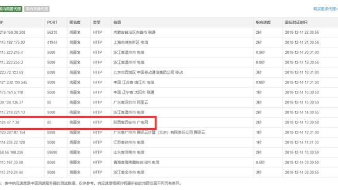Click timestamp 2018-12-14 12:31:00
Viewport: 338px width, 190px height.
pos(302,132)
